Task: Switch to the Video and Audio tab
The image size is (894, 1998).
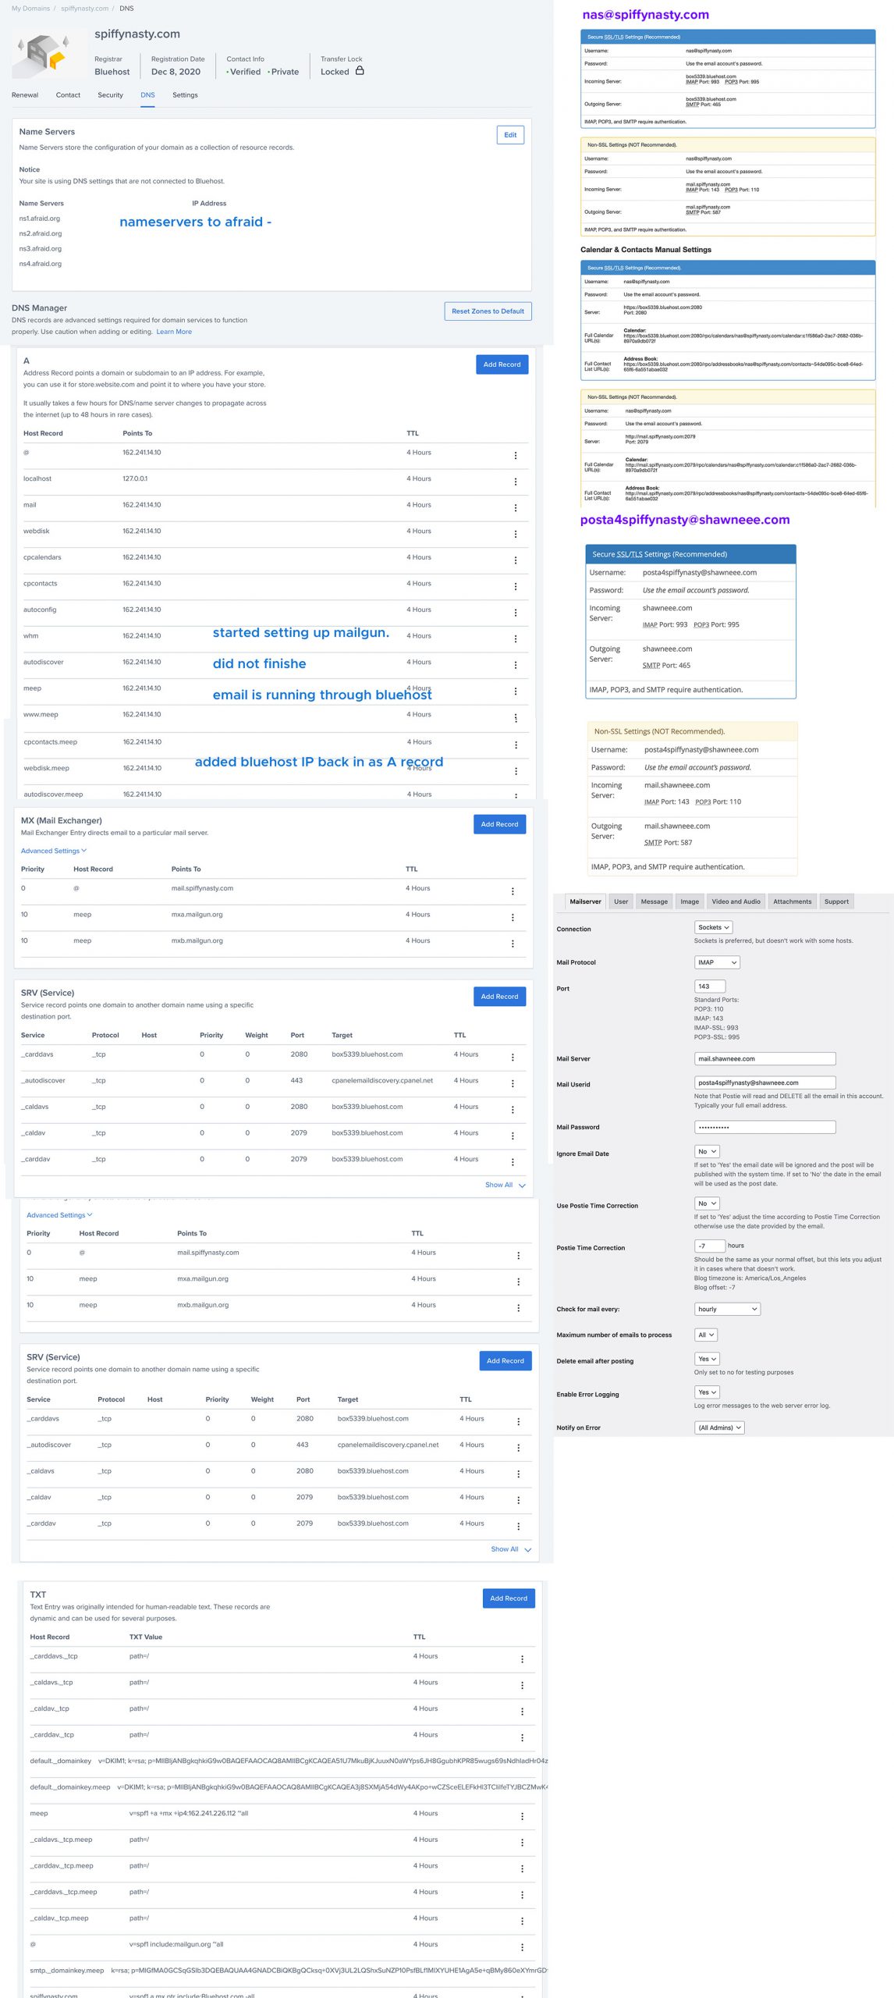Action: click(736, 901)
